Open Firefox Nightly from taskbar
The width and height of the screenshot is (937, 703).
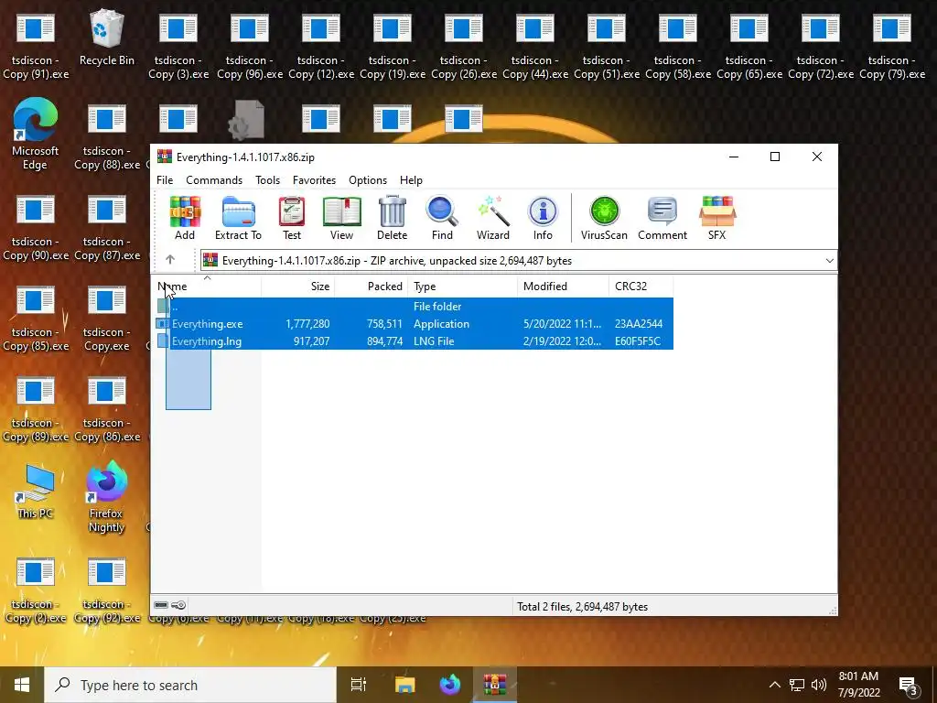450,685
